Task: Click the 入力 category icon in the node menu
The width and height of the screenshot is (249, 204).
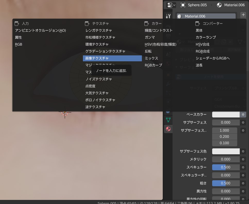Action: [16, 23]
